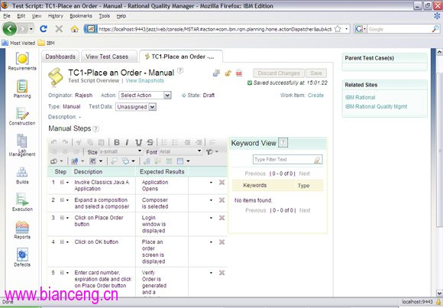Open the Tools menu
Screen dimensions: 443x308
pos(104,16)
